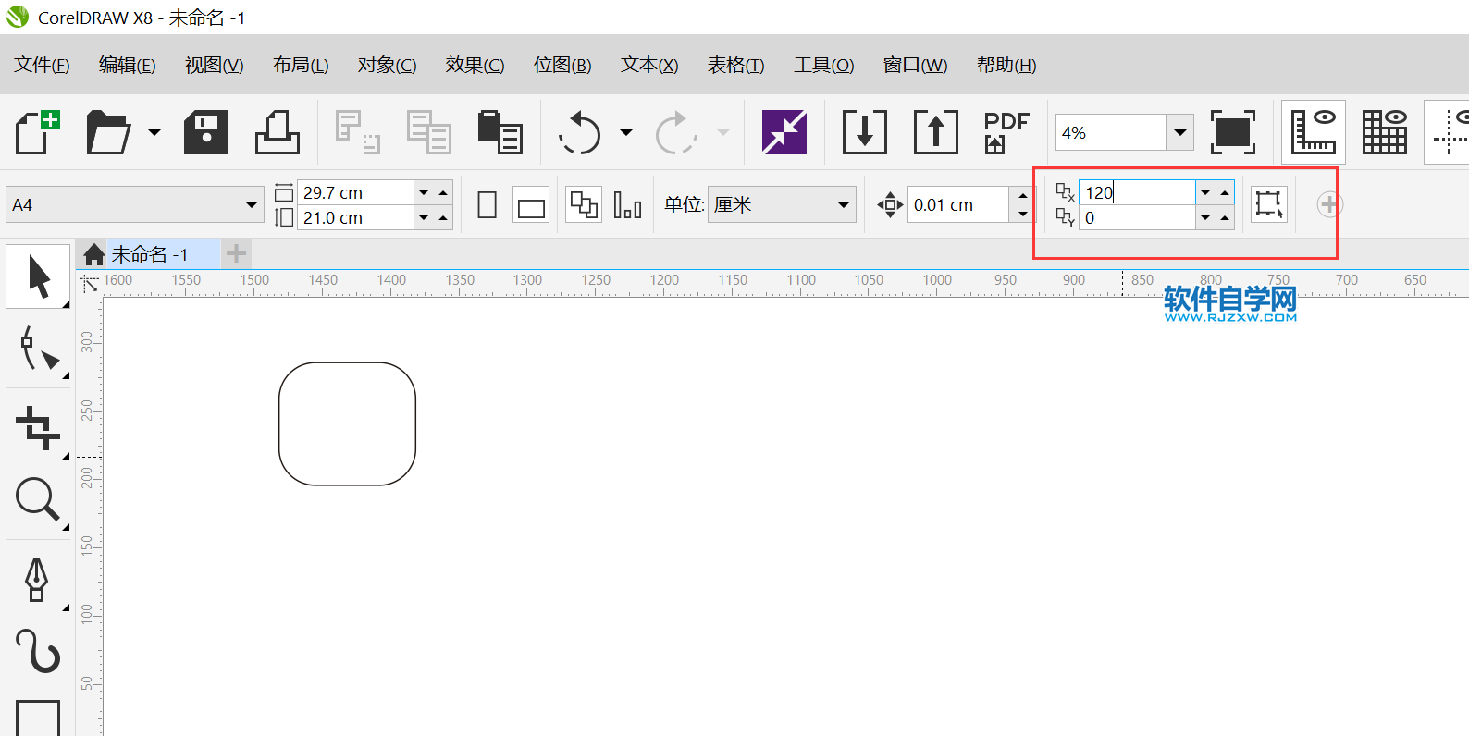This screenshot has width=1469, height=736.
Task: Click the Undo arrow button
Action: tap(581, 132)
